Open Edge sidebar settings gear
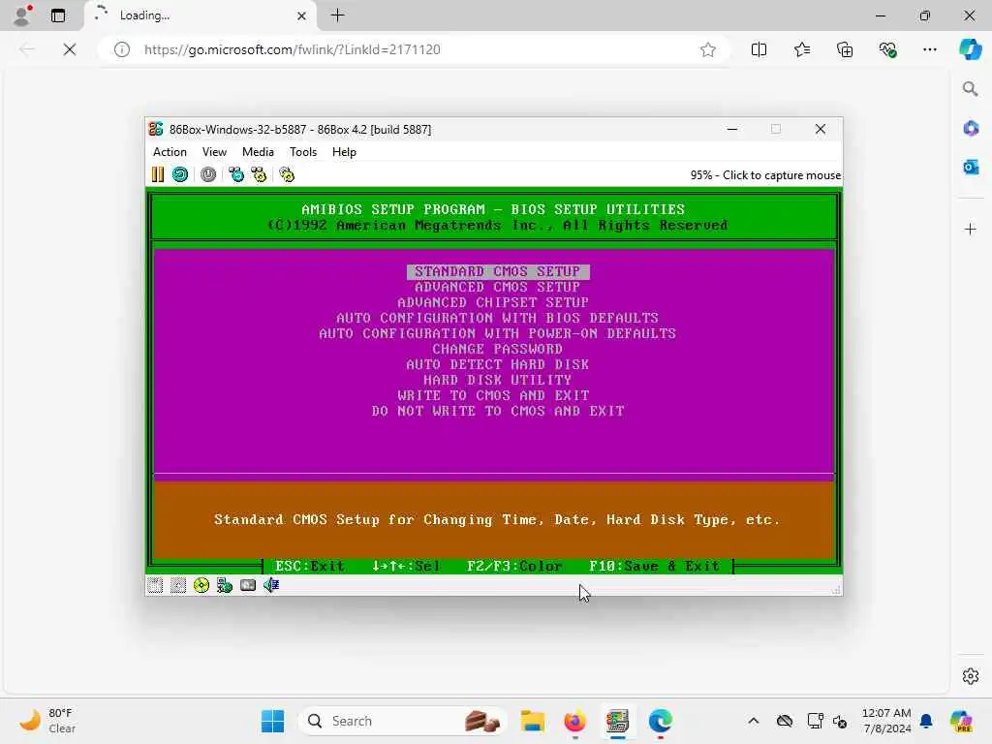The image size is (992, 744). [x=971, y=676]
